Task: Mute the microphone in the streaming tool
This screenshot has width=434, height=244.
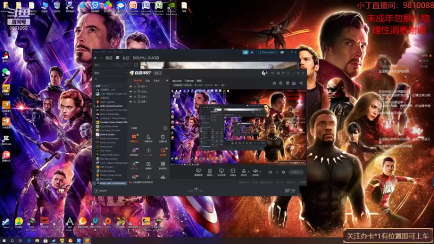Action: point(244,172)
